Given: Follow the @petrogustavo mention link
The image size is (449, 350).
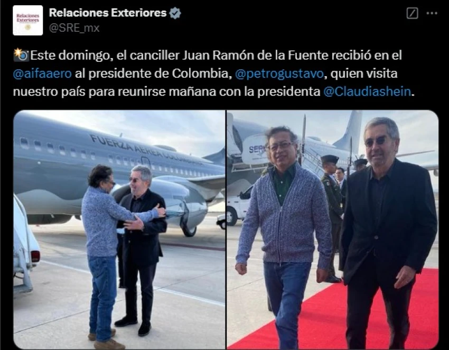Looking at the screenshot, I should pos(279,73).
